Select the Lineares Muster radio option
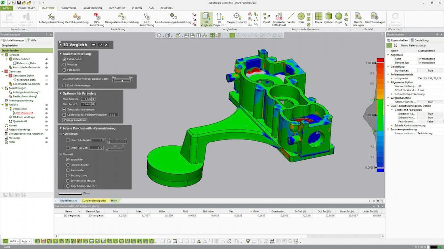Viewport: 444px width, 249px height. coord(68,165)
